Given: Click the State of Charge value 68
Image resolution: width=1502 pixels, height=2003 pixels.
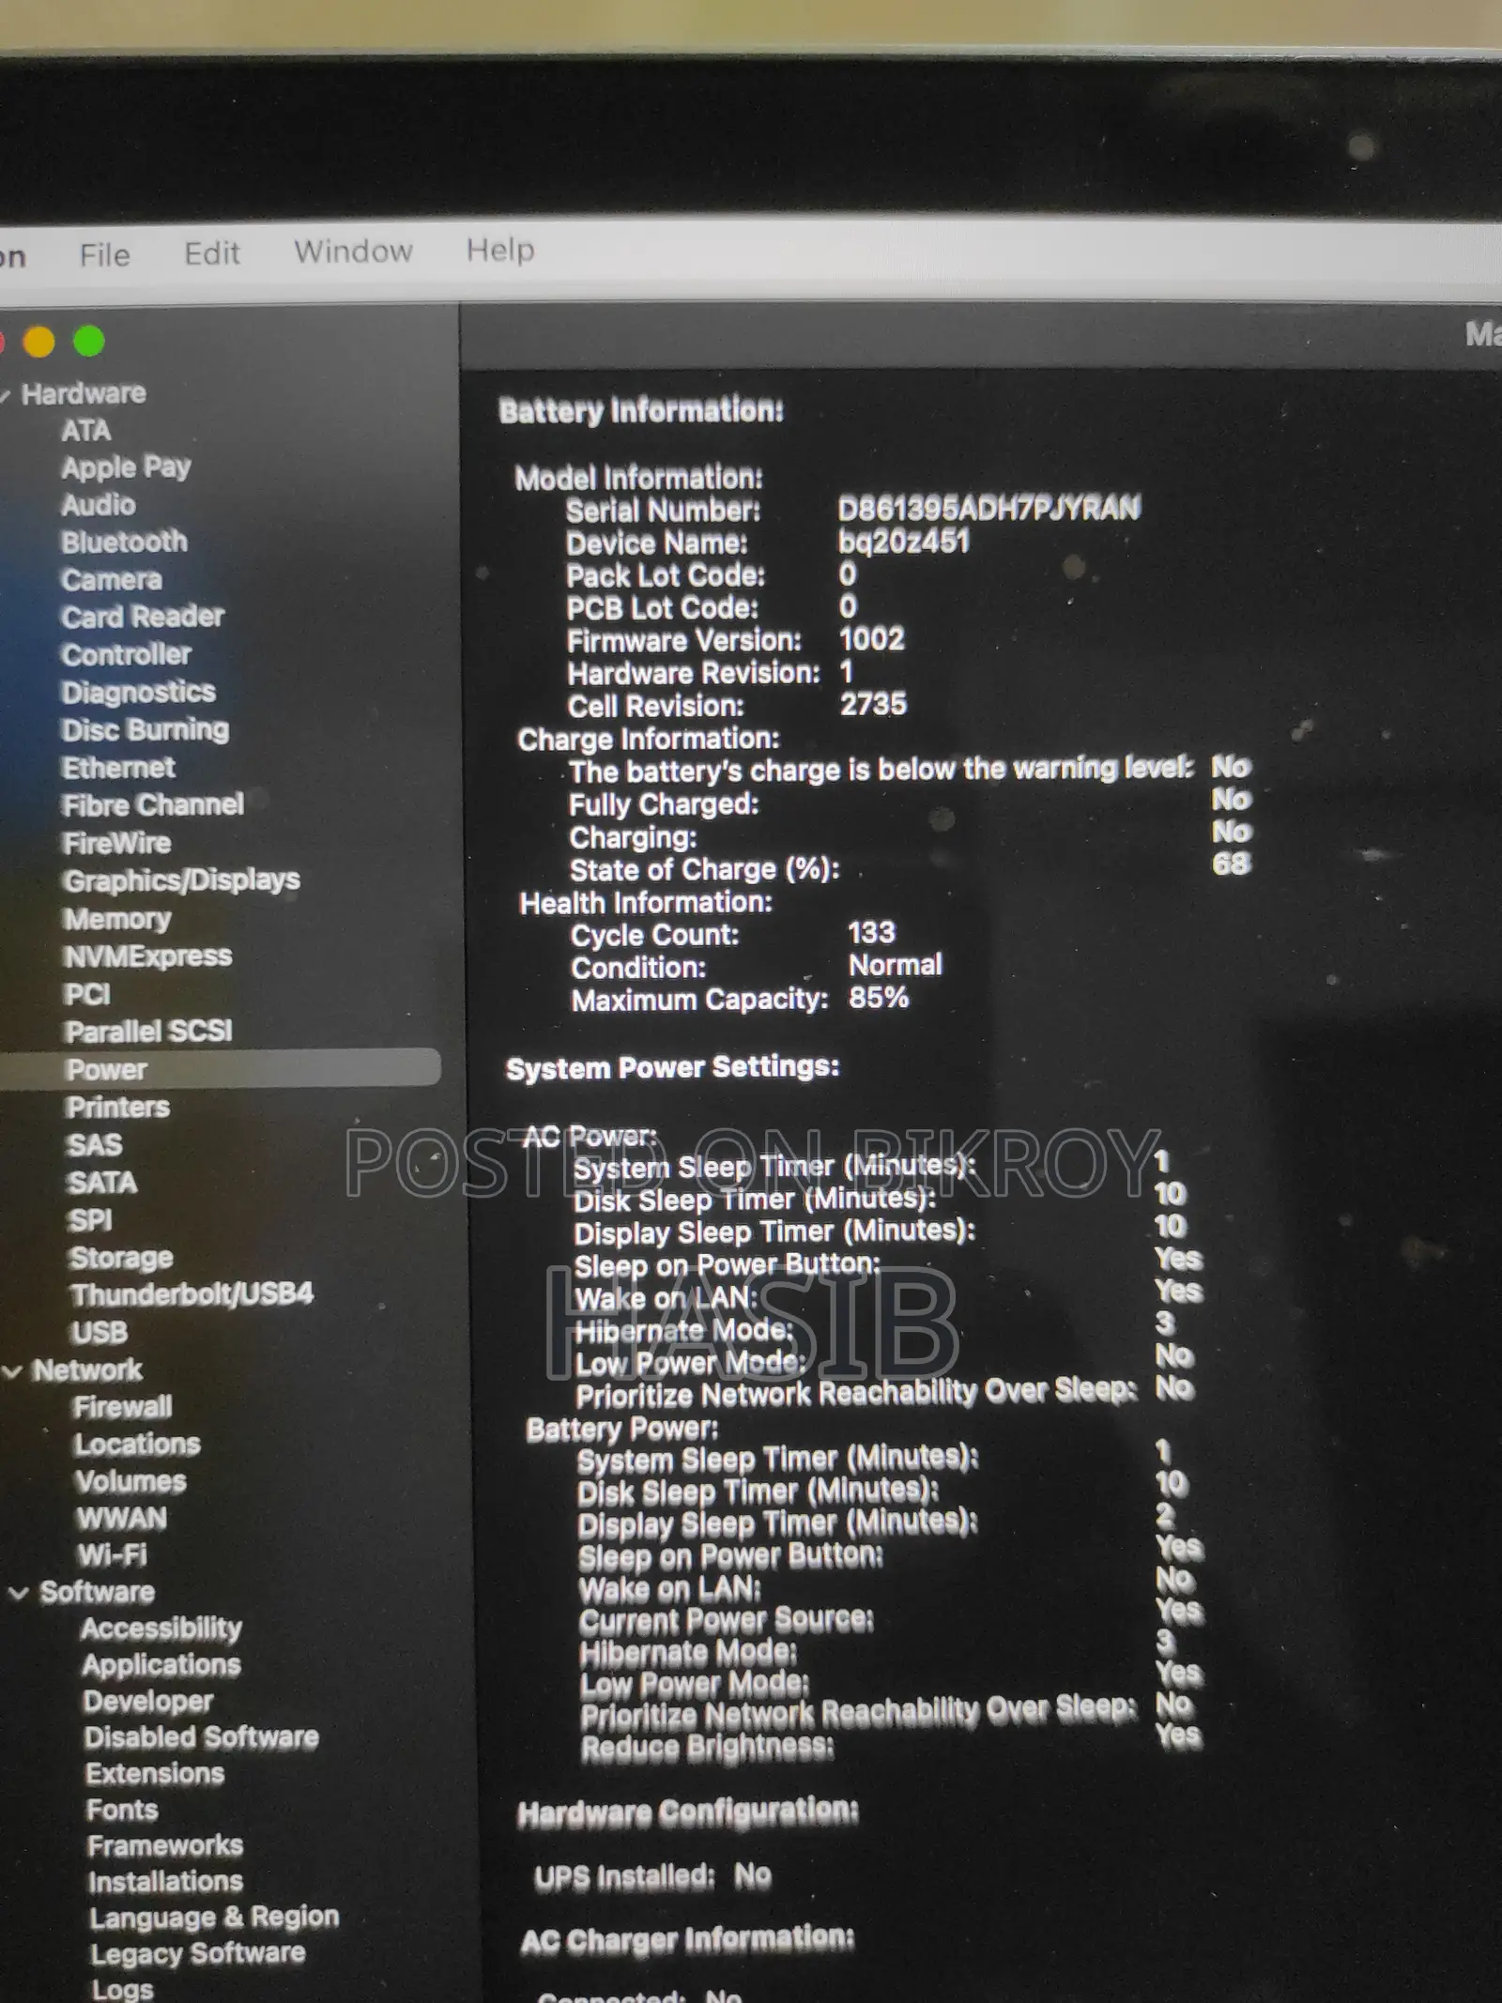Looking at the screenshot, I should [1231, 864].
